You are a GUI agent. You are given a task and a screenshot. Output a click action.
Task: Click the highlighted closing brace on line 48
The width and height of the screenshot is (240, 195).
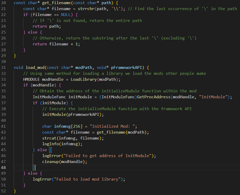34,168
